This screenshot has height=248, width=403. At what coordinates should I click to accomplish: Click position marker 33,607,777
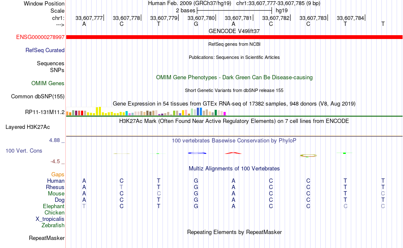(89, 18)
